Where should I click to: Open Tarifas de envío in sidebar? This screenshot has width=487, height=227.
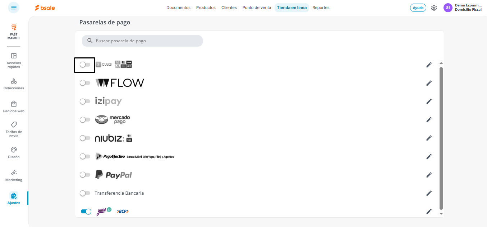(x=14, y=129)
